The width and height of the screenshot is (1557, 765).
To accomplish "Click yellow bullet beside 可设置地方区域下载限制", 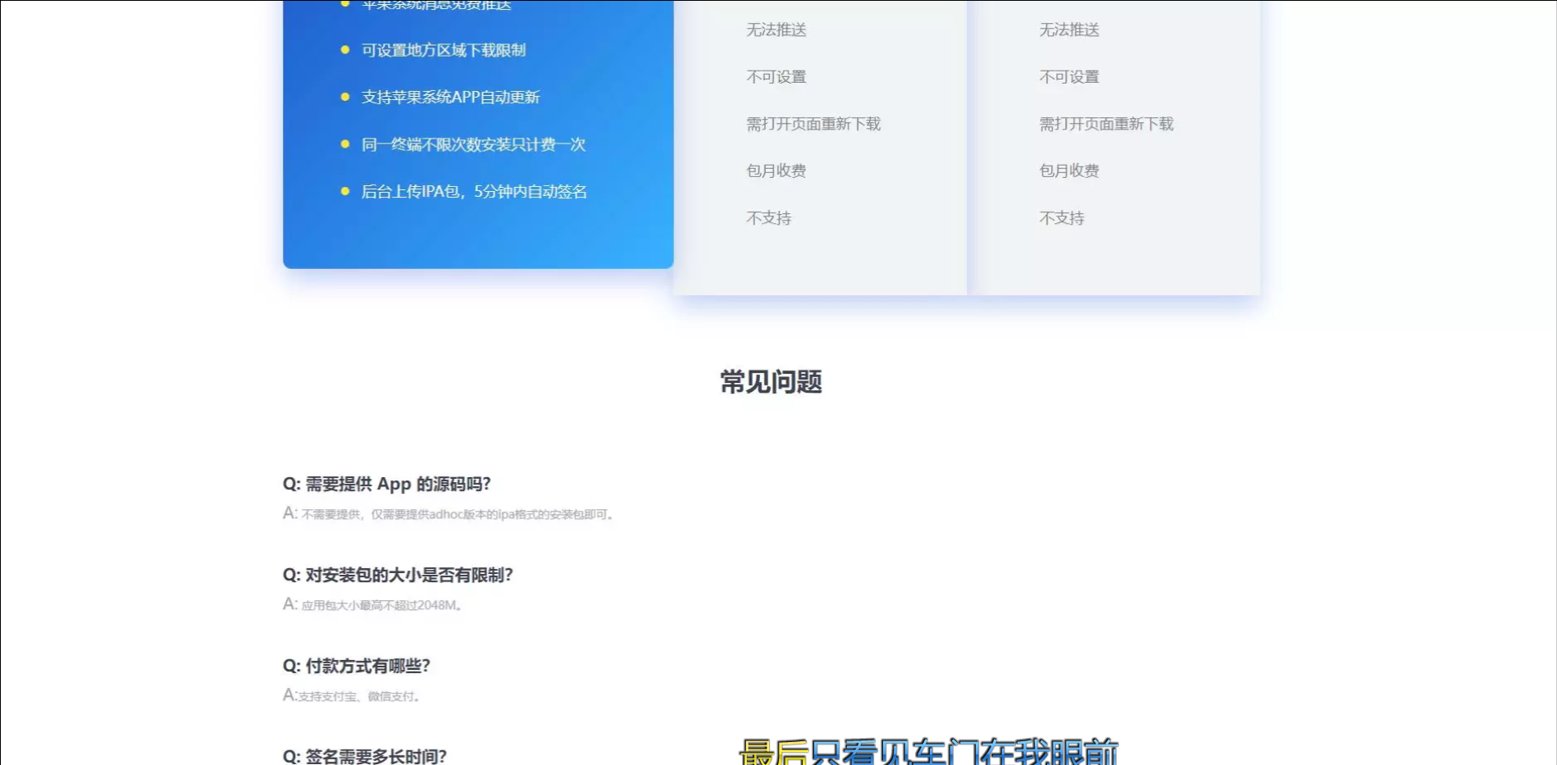I will (345, 50).
